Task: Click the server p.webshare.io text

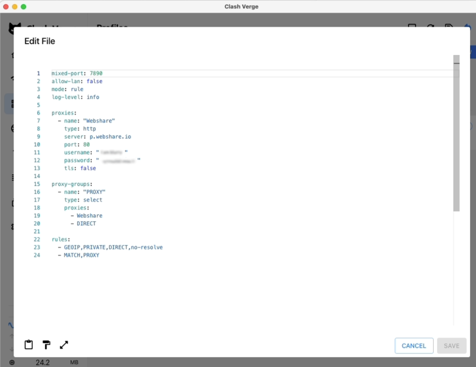Action: click(97, 137)
